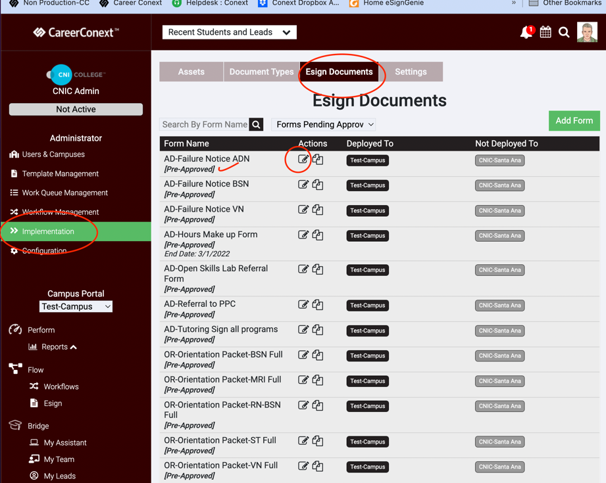Open the Forms Pending Approval filter dropdown

[324, 124]
